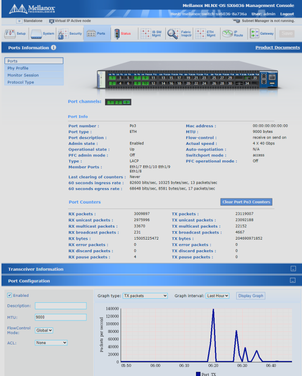This screenshot has height=376, width=302.
Task: Click the member ports value Eth1/7 Eth1/10 Eth1/9
Action: pos(150,166)
